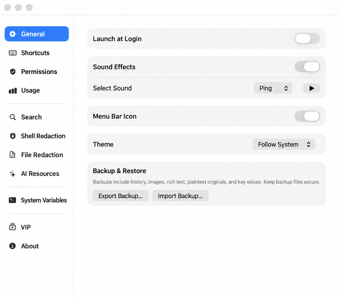Open the Select Sound Ping dropdown

pos(273,88)
